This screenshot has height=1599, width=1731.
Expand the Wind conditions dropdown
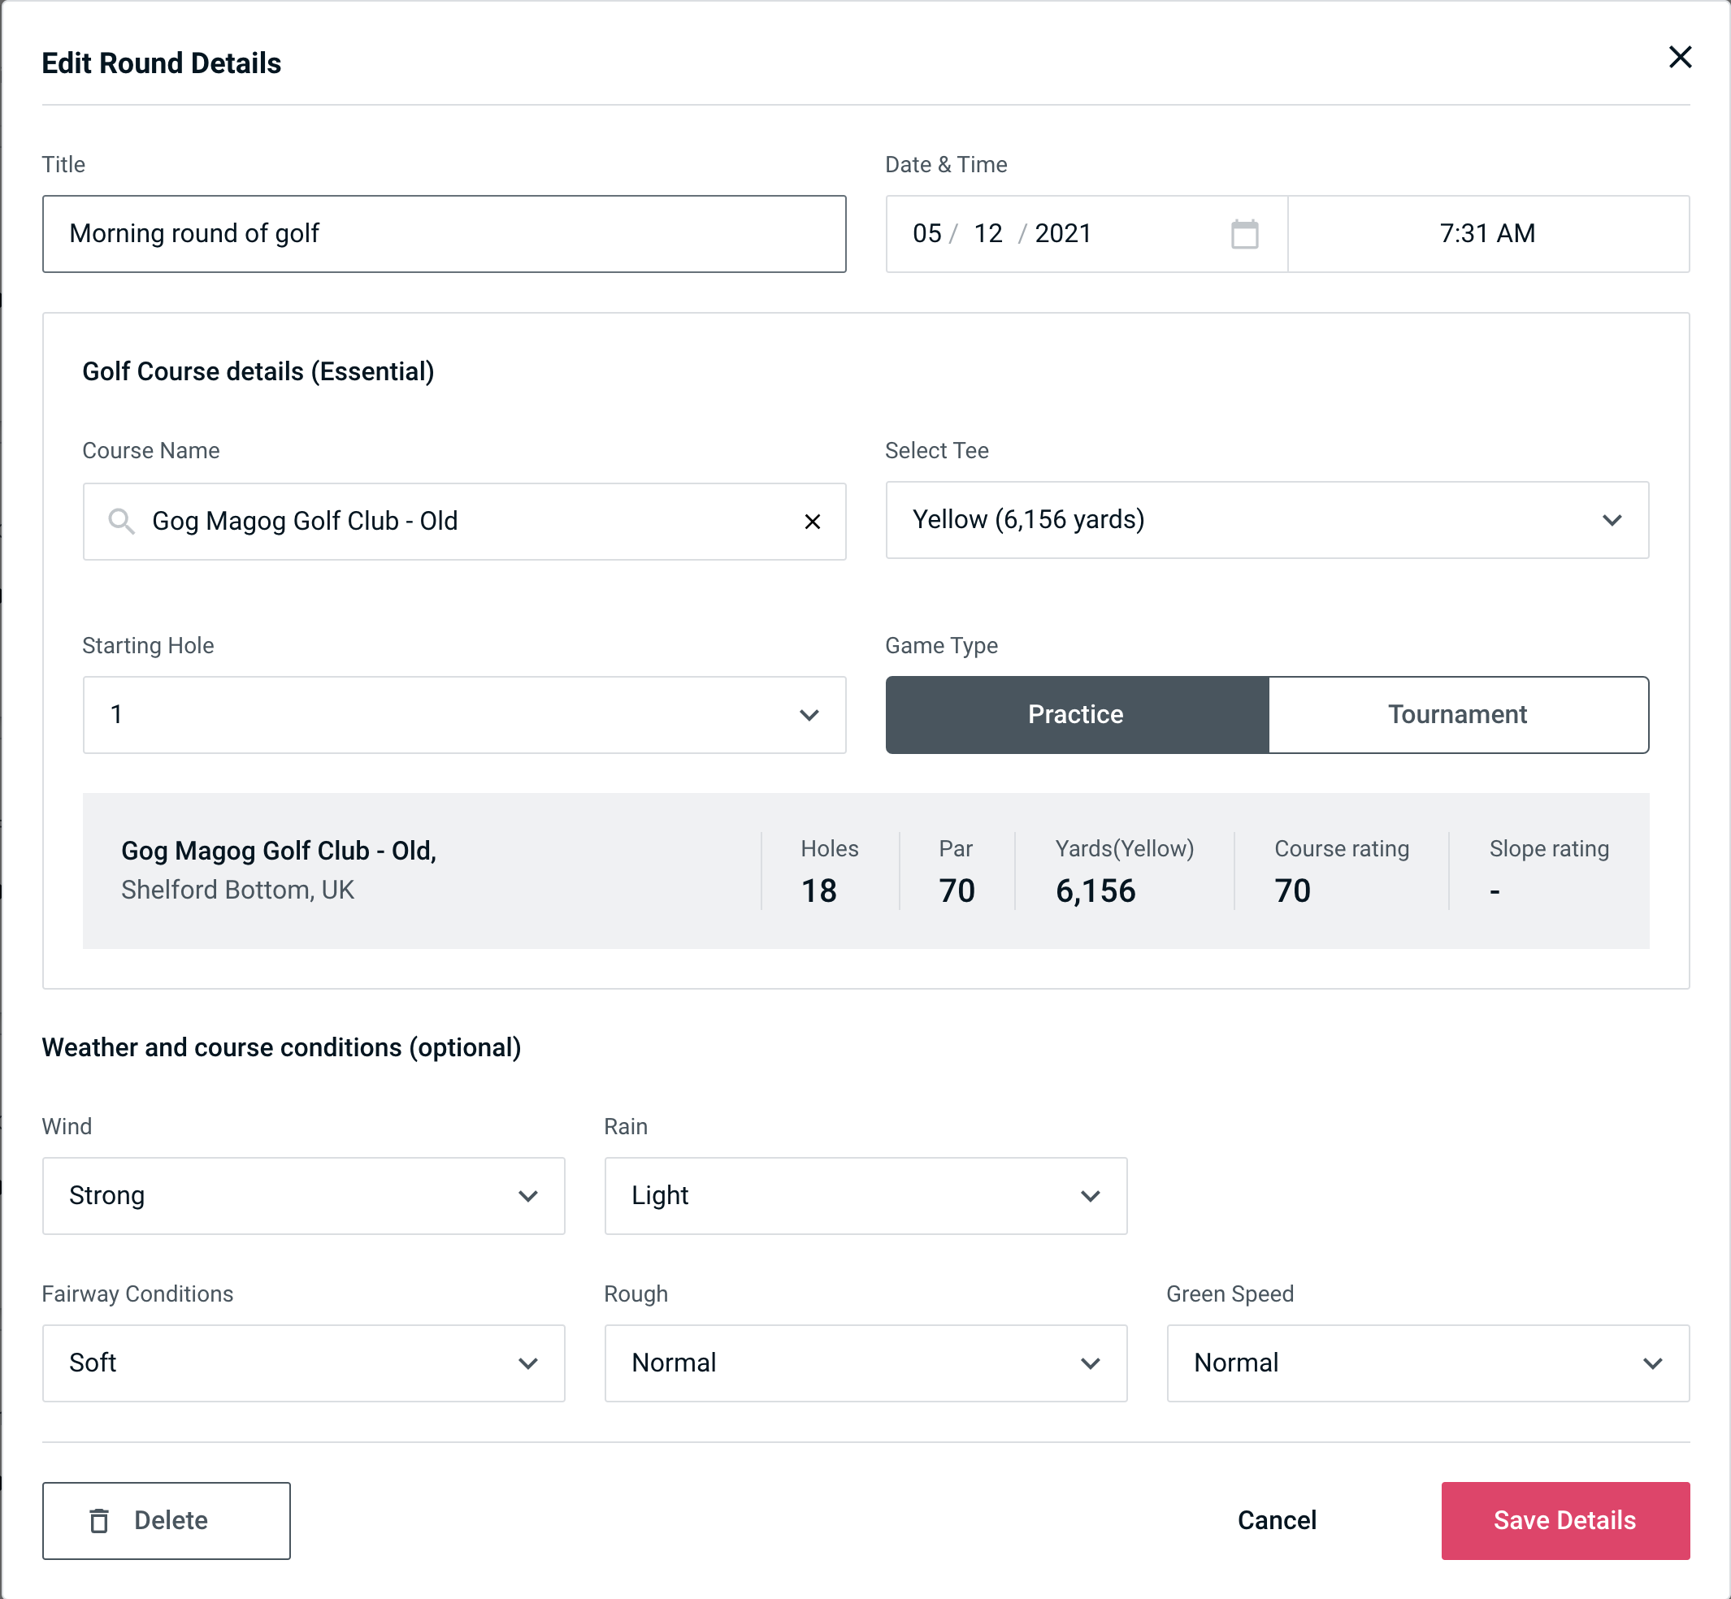529,1195
